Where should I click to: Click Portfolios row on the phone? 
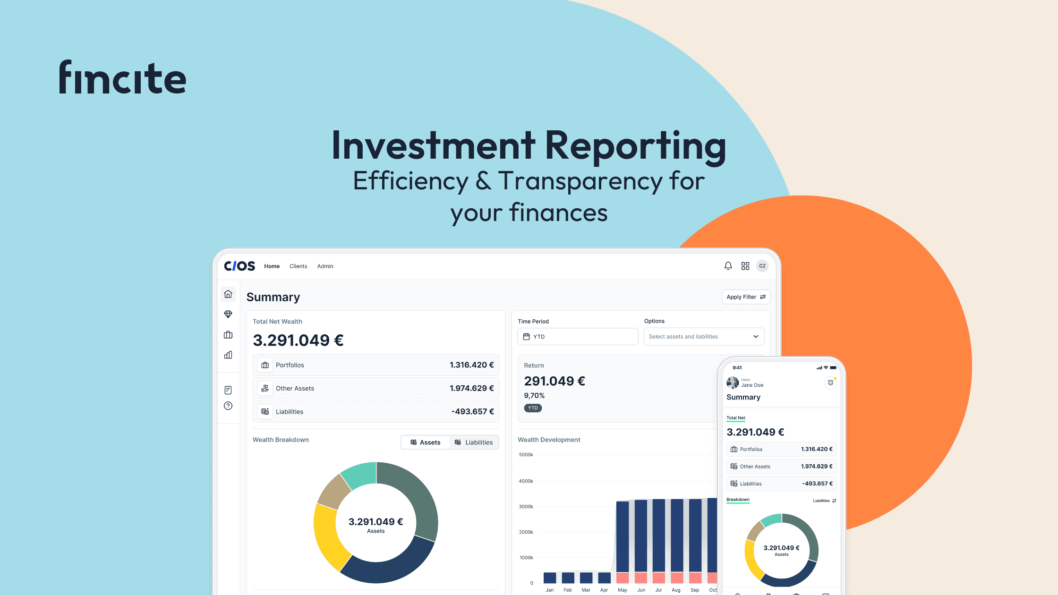pyautogui.click(x=782, y=449)
